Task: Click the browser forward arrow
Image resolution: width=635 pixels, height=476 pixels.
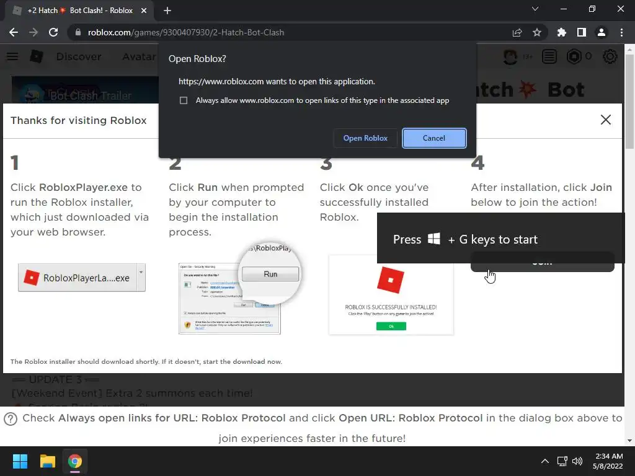Action: [33, 32]
